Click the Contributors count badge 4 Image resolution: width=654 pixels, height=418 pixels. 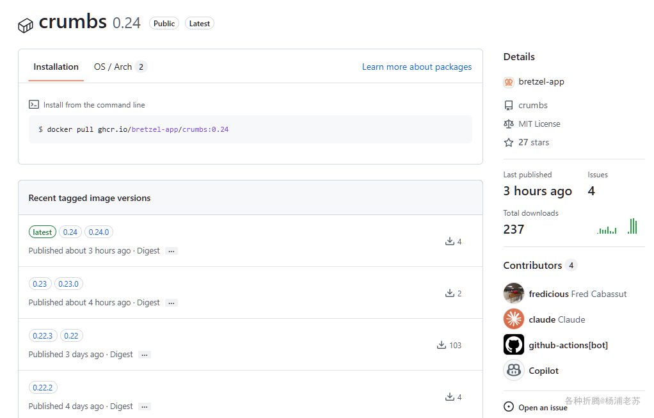pyautogui.click(x=571, y=265)
